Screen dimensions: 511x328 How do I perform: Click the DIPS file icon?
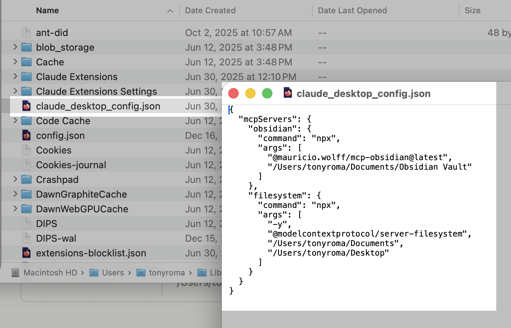(x=26, y=224)
